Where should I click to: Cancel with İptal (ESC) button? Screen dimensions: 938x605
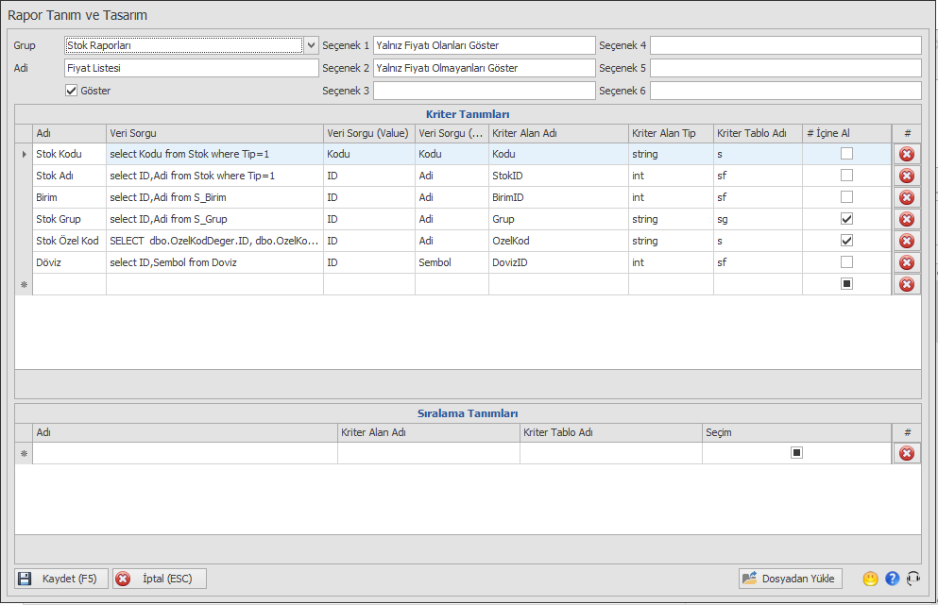(159, 579)
